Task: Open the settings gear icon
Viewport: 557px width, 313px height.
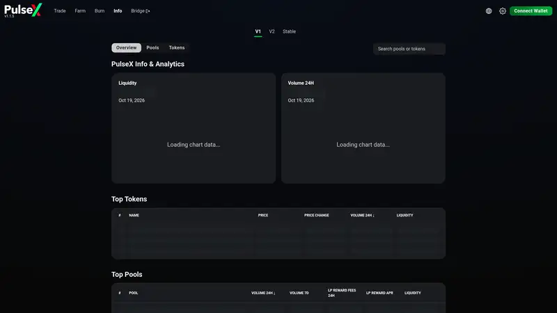Action: [502, 11]
